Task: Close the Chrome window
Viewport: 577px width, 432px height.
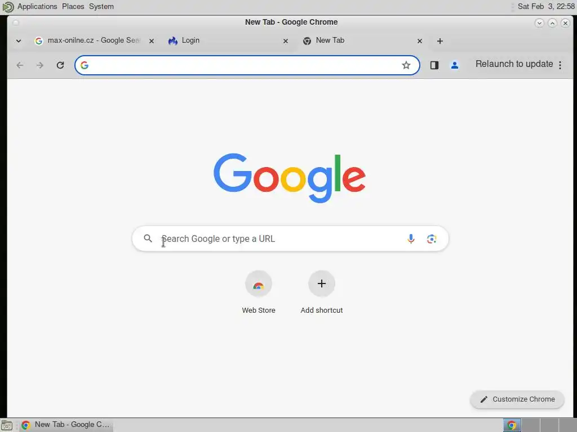Action: 566,23
